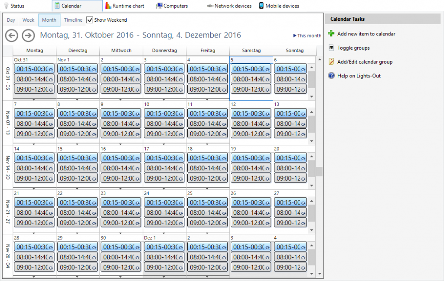Click the Toggle groups icon

(331, 48)
